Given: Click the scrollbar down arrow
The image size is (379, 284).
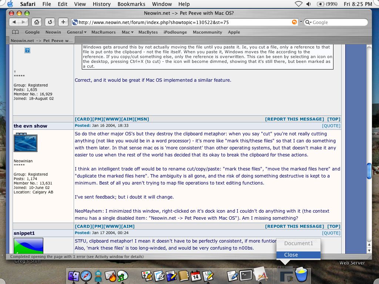Looking at the screenshot, I should pos(369,251).
